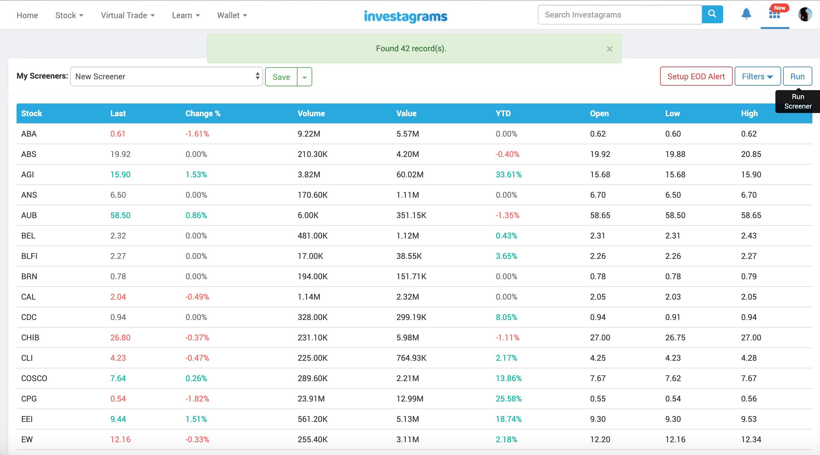This screenshot has width=820, height=455.
Task: Click the COSCO stock symbol
Action: [34, 378]
